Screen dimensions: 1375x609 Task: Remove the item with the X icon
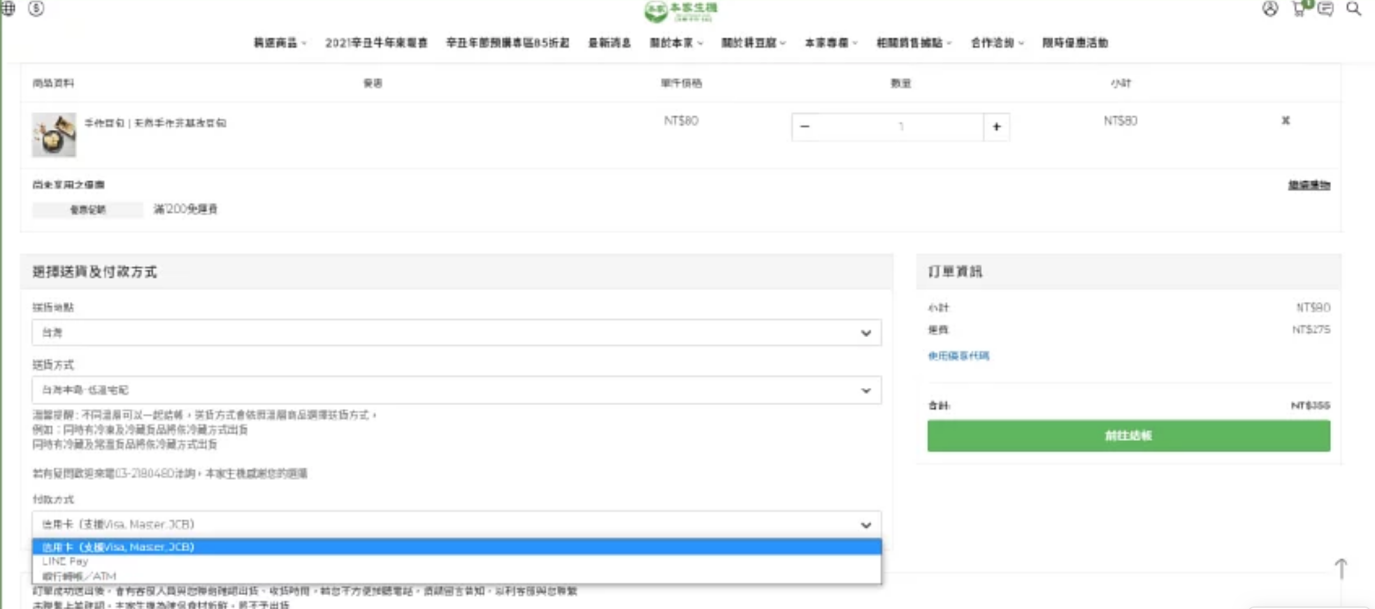click(x=1285, y=120)
